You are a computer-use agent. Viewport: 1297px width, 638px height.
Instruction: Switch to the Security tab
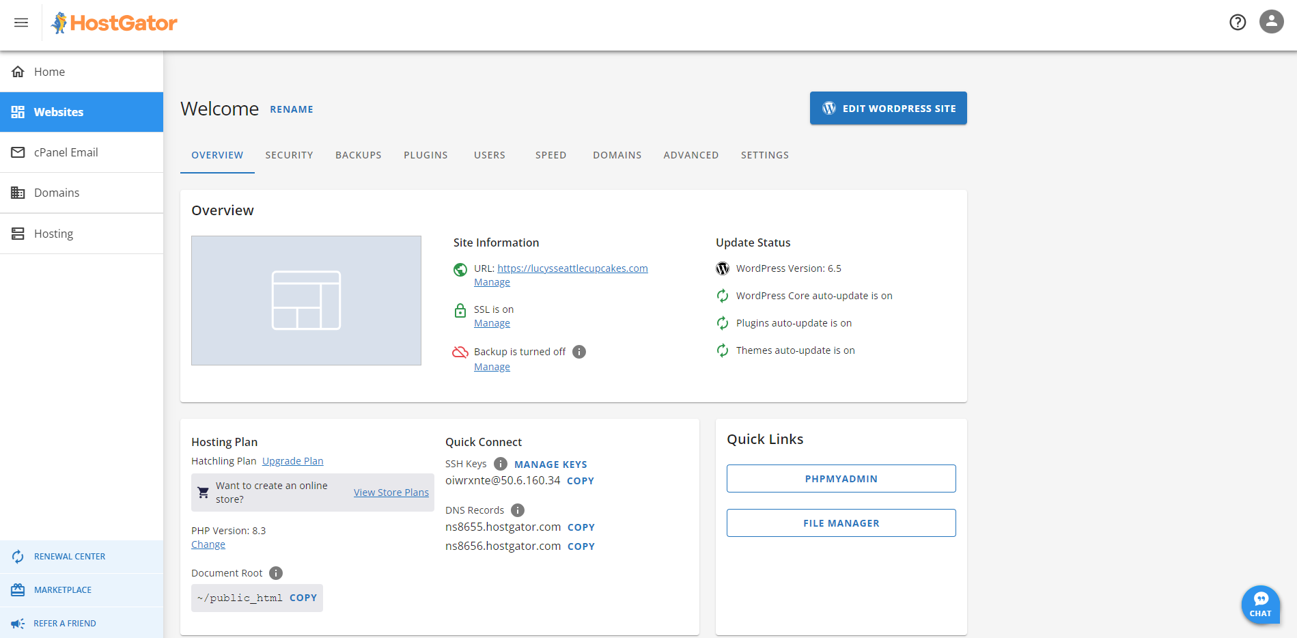[289, 155]
